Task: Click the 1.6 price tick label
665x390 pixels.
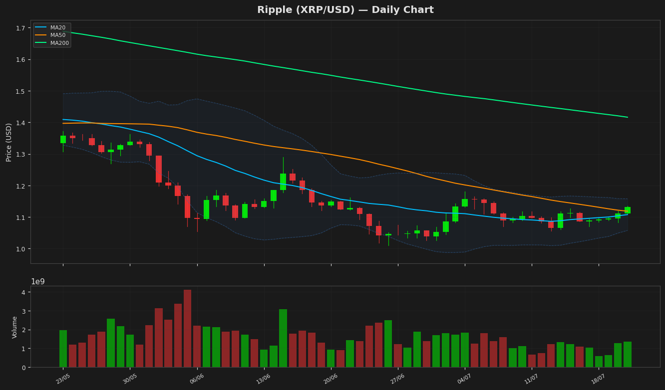Action: (x=20, y=60)
